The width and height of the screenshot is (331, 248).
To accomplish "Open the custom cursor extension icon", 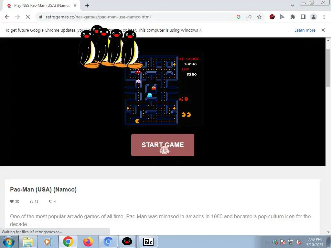I will [282, 17].
